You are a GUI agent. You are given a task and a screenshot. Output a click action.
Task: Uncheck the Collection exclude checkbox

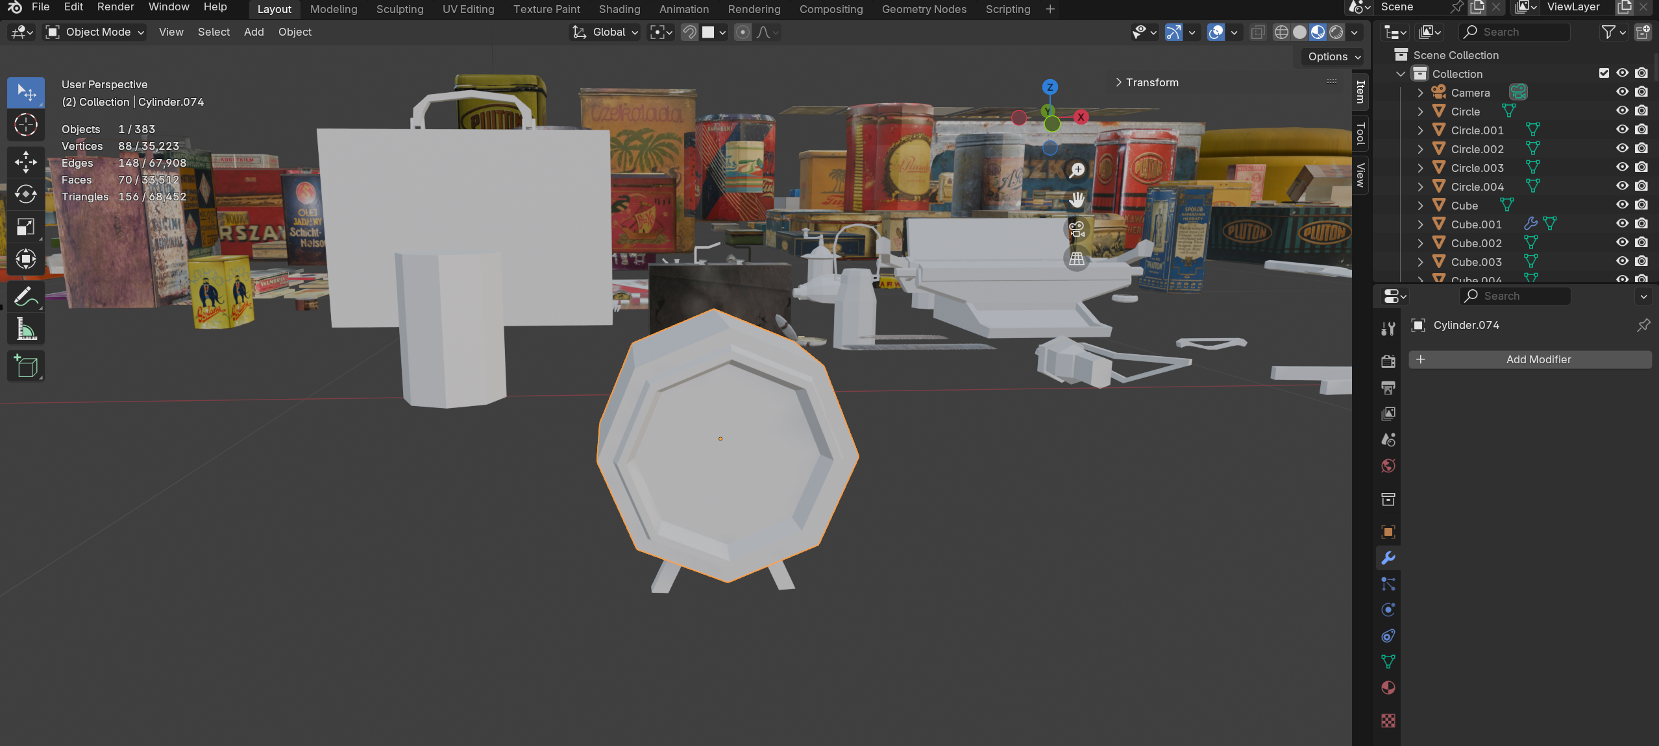[1604, 73]
